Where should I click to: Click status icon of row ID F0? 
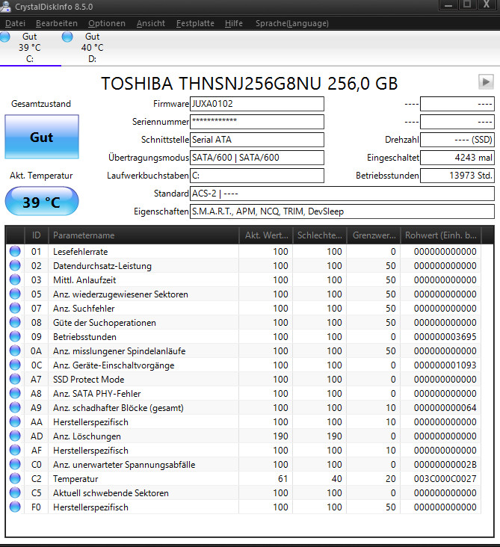click(x=15, y=507)
